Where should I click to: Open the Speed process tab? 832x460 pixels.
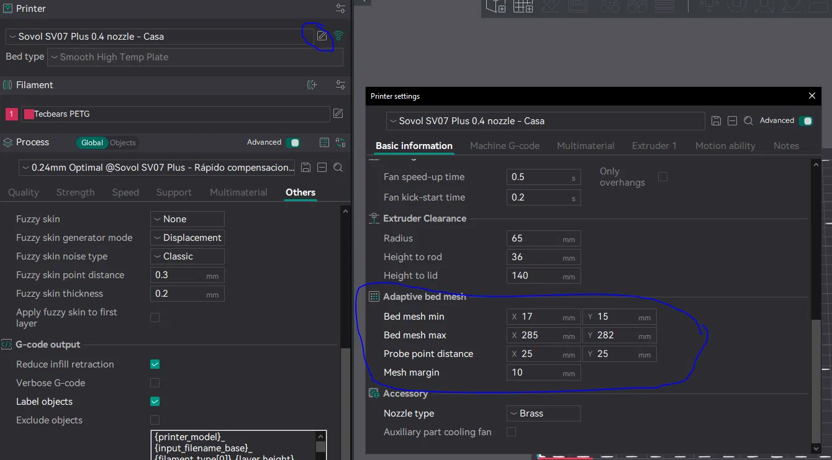click(x=125, y=192)
